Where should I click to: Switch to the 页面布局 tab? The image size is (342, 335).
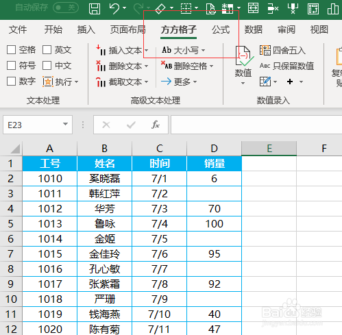coord(128,29)
